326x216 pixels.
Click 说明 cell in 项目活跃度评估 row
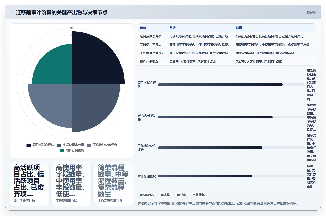pyautogui.click(x=274, y=36)
